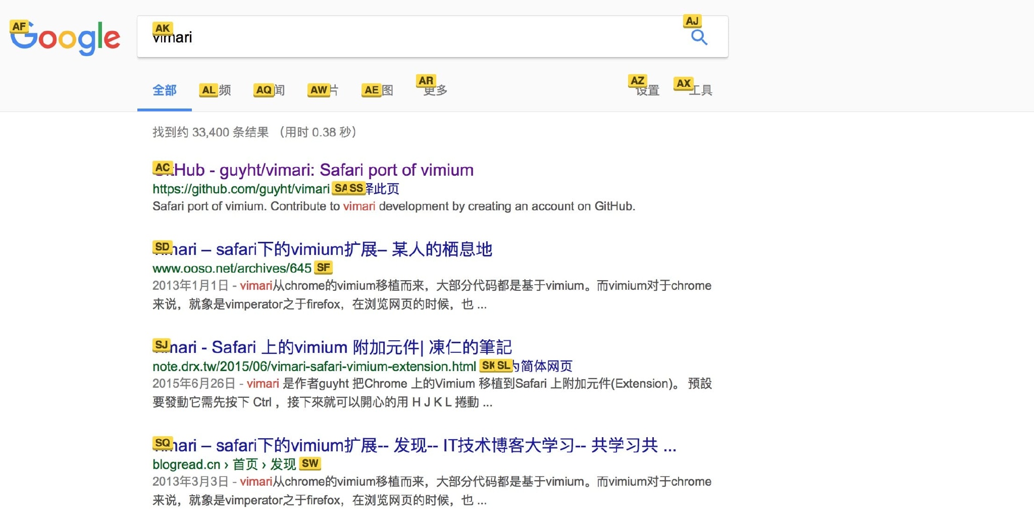Click the Google logo
The height and width of the screenshot is (520, 1034).
coord(65,38)
